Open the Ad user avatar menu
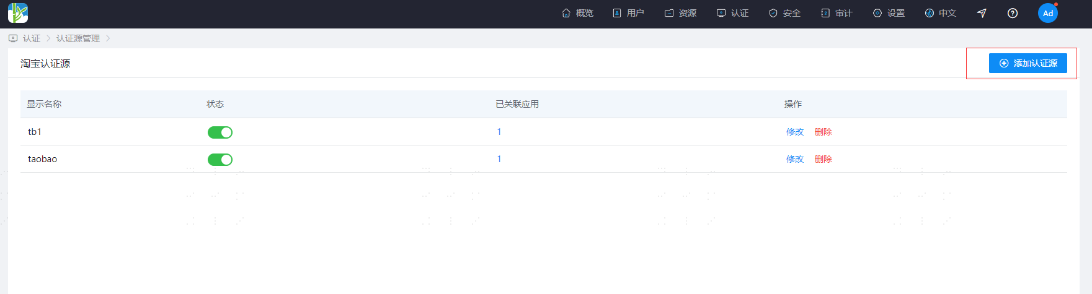The image size is (1092, 294). coord(1048,13)
